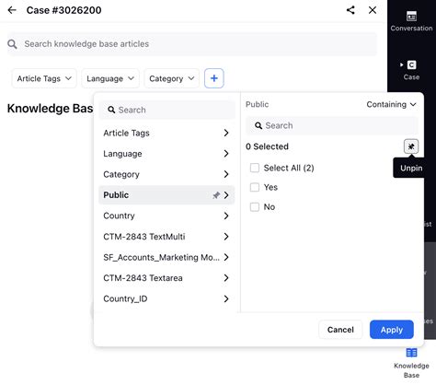Close the case panel with X
The height and width of the screenshot is (385, 436).
point(373,10)
